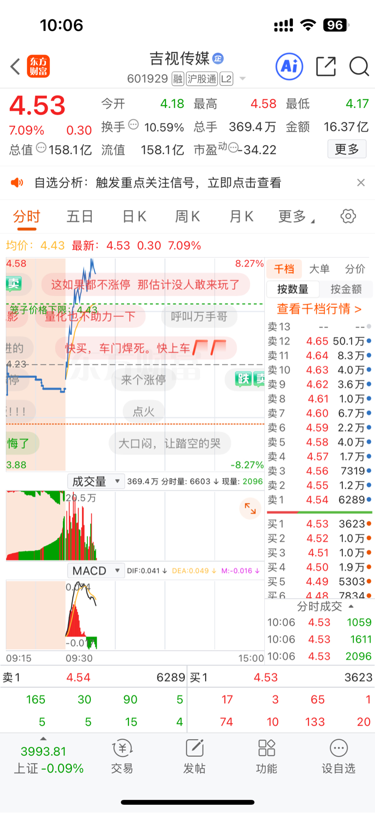Viewport: 375px width, 813px height.
Task: Tap the 呼叫万手哥 comment bubble
Action: [x=199, y=317]
